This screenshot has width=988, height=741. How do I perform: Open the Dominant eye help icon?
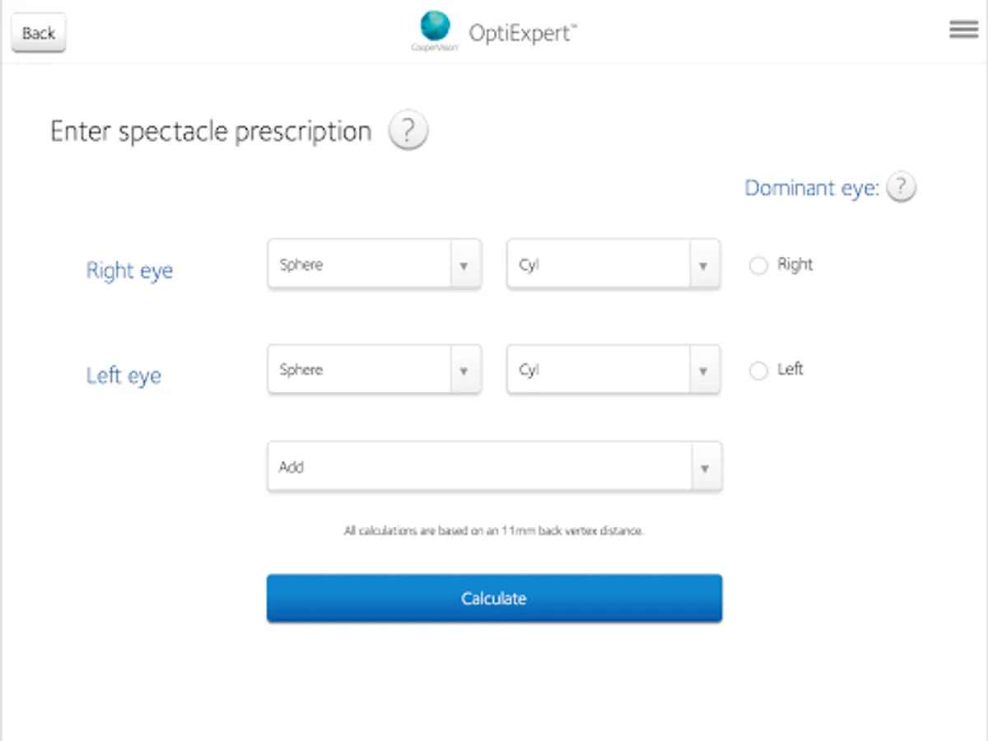(x=902, y=188)
